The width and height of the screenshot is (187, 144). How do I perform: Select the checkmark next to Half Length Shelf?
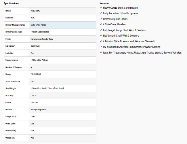pos(101,36)
